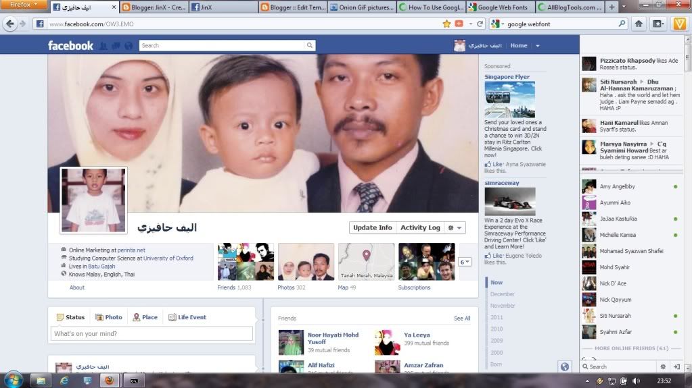This screenshot has height=388, width=692.
Task: Open the Map Tanah Merah thumbnail
Action: point(367,262)
